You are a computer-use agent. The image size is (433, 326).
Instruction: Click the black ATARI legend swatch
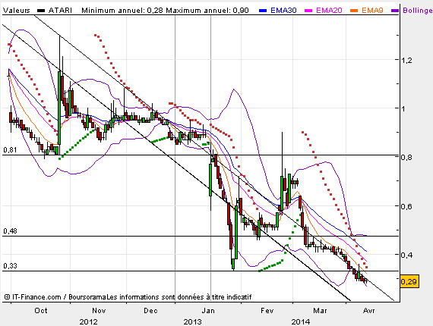(x=41, y=11)
